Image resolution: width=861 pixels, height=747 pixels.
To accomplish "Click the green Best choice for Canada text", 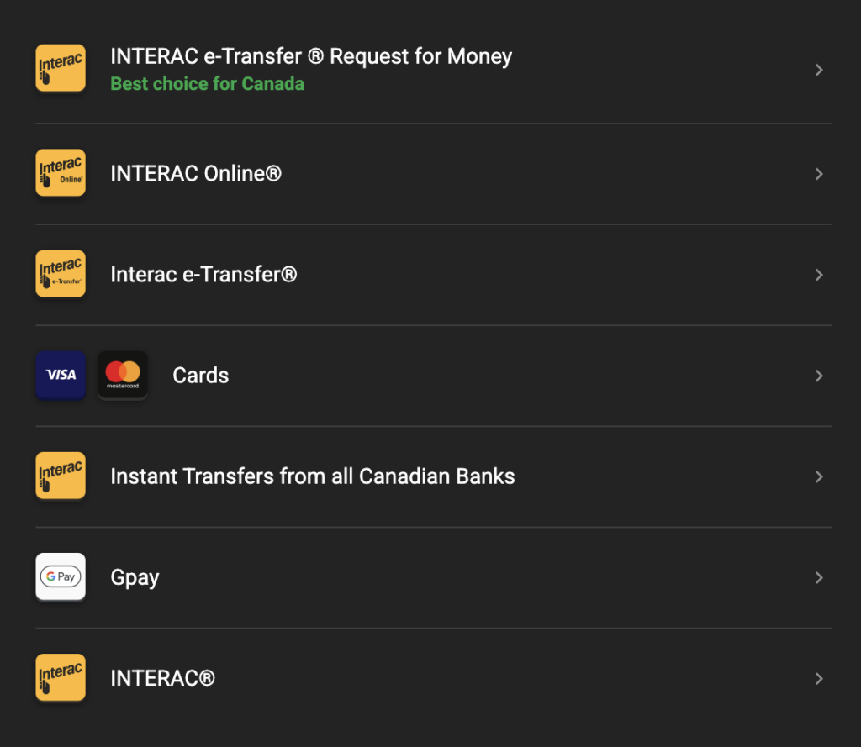I will [x=207, y=84].
